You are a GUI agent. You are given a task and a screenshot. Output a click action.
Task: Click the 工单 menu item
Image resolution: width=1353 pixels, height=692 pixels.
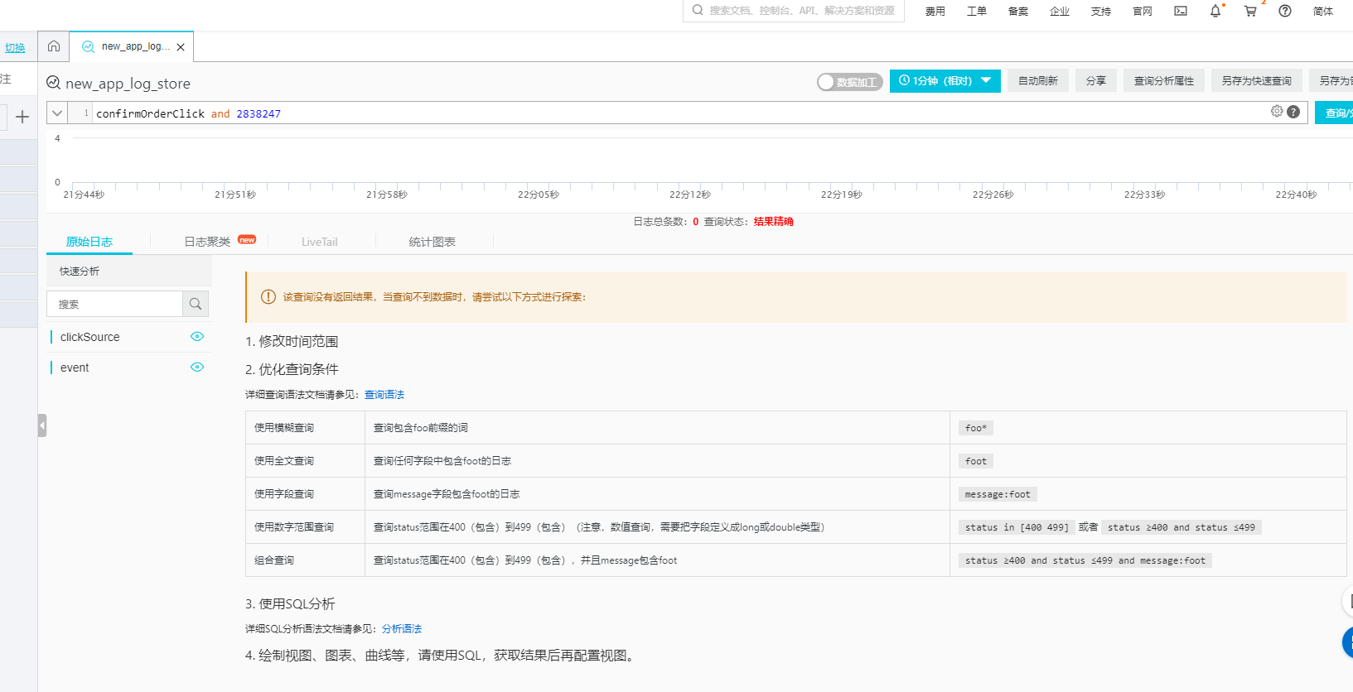coord(977,12)
